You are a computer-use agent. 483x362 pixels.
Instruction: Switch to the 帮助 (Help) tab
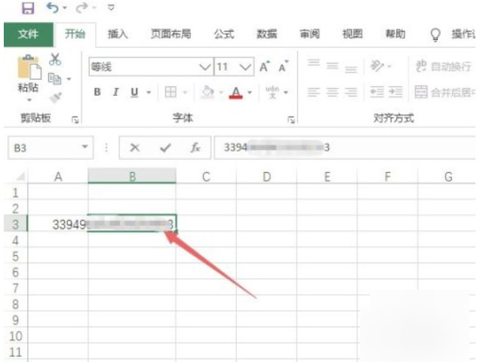pyautogui.click(x=395, y=34)
